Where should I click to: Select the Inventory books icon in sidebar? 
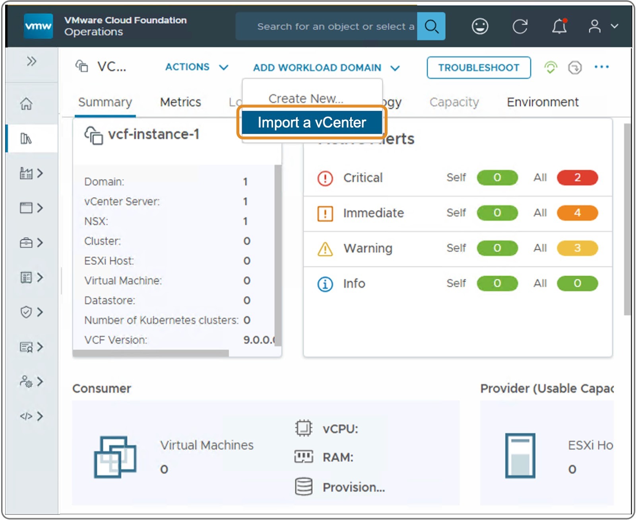click(x=26, y=138)
